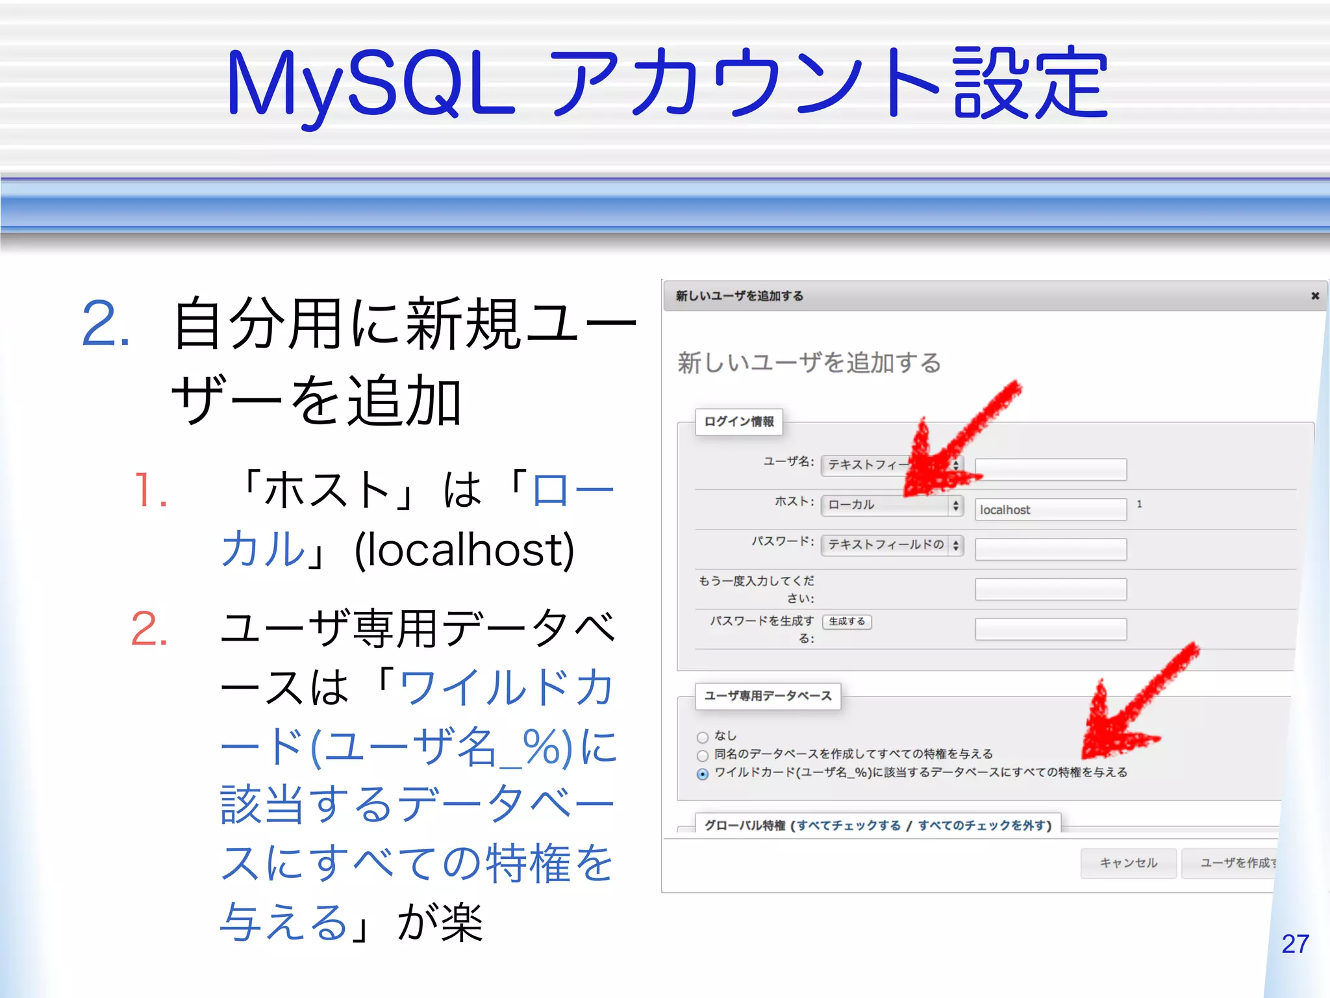Open the パスワード field type dropdown

pos(892,544)
